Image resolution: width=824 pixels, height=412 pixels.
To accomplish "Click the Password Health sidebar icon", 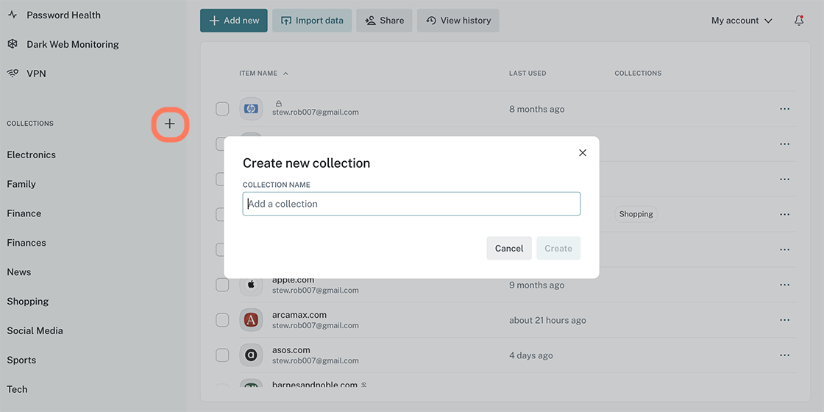I will [13, 15].
